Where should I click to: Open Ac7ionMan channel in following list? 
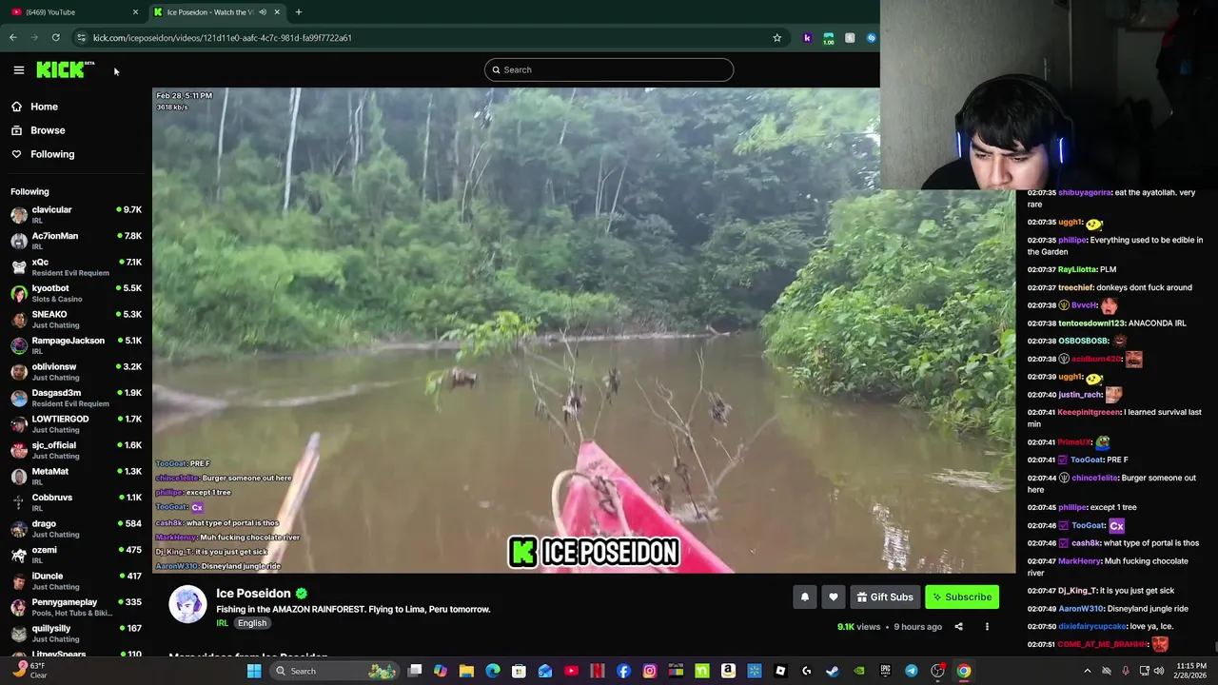(x=76, y=241)
